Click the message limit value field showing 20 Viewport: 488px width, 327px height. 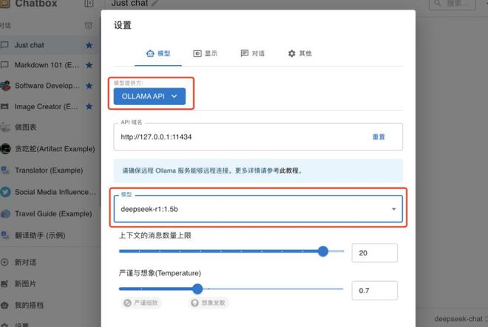point(375,253)
